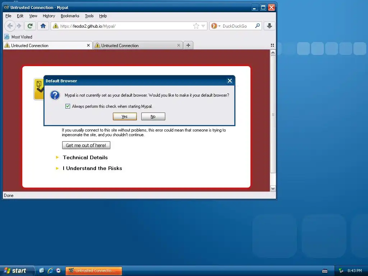368x276 pixels.
Task: Open the DuckDuckGo search engine selector
Action: click(x=216, y=26)
